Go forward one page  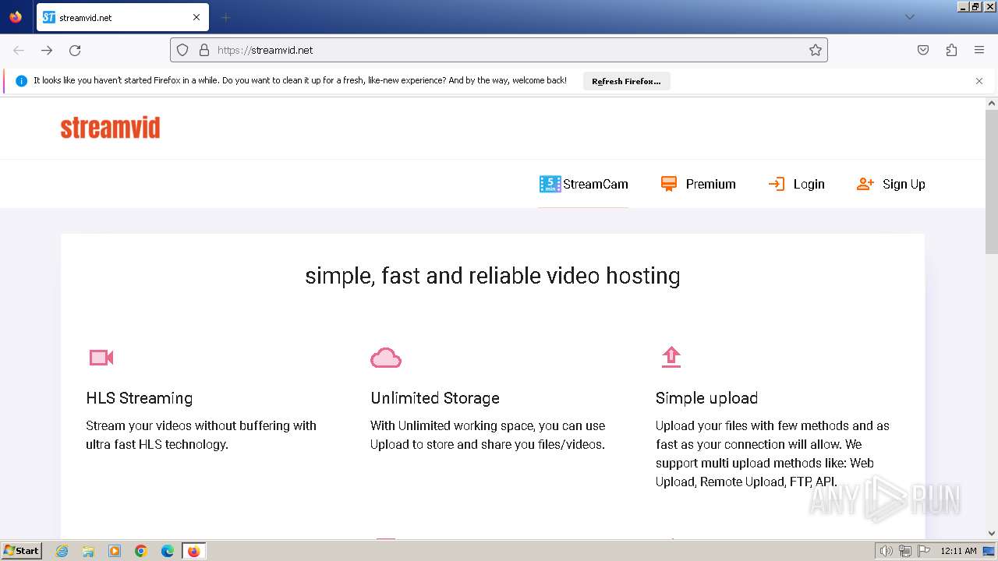click(x=47, y=50)
